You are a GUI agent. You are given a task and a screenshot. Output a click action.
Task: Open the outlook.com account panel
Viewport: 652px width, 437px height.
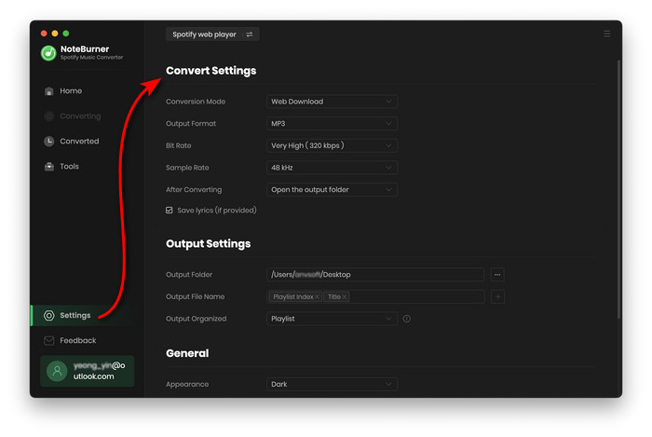88,371
